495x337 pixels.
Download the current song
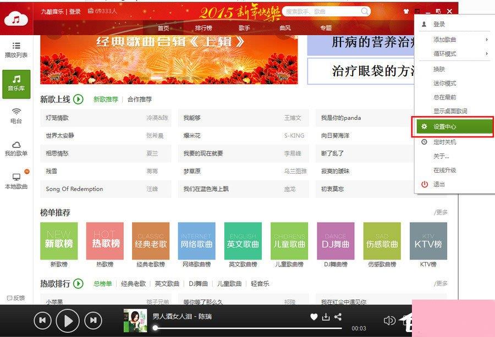(x=326, y=317)
